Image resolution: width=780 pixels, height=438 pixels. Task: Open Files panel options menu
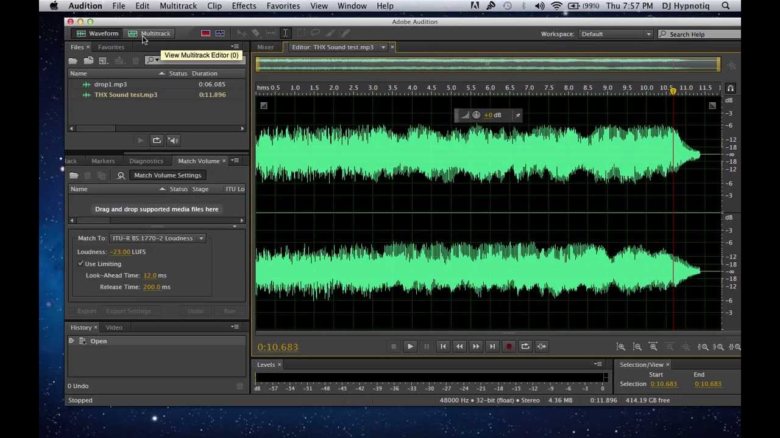pyautogui.click(x=235, y=47)
